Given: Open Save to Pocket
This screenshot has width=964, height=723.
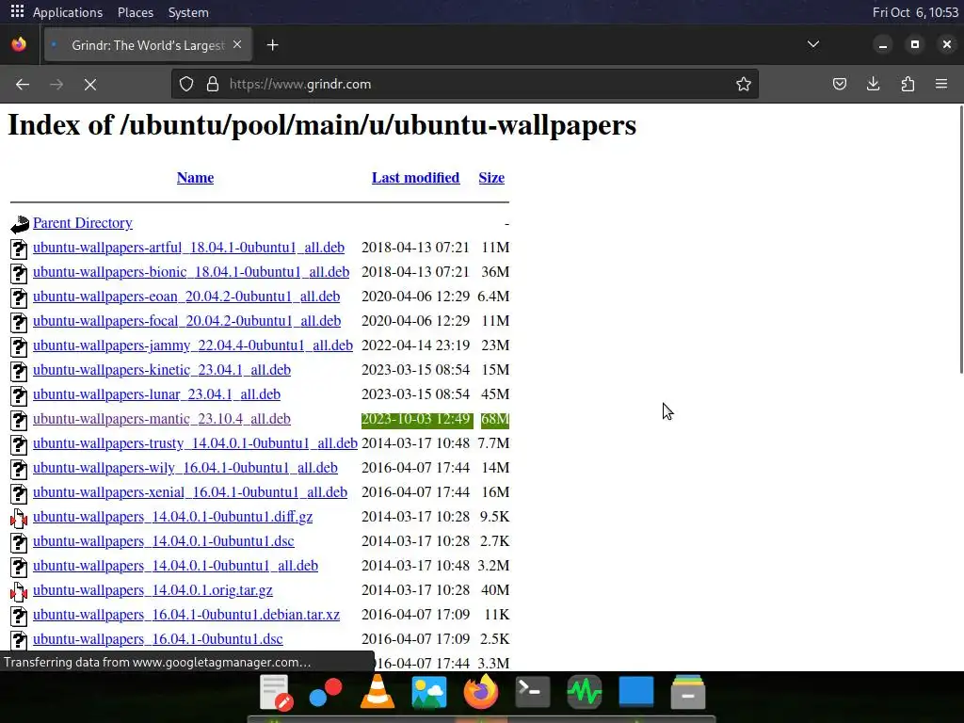Looking at the screenshot, I should tap(839, 84).
